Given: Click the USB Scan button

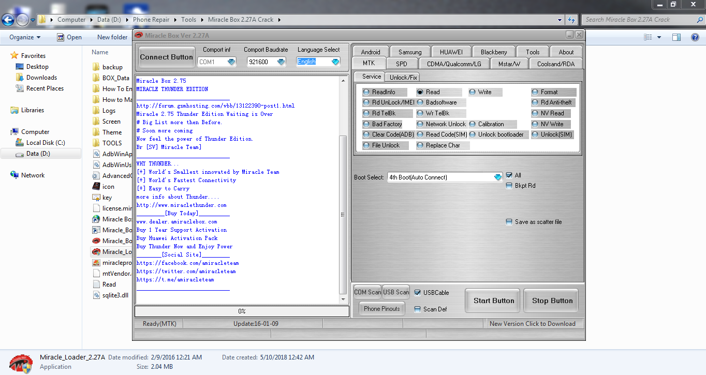Looking at the screenshot, I should tap(396, 292).
